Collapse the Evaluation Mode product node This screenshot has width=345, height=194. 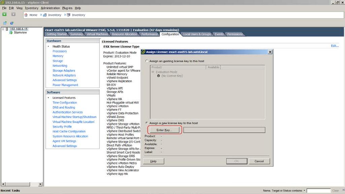click(x=153, y=72)
